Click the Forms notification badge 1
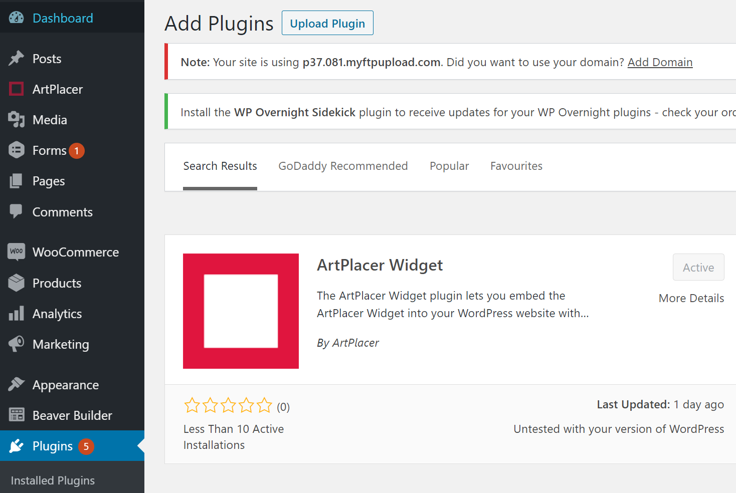Viewport: 736px width, 493px height. [77, 151]
